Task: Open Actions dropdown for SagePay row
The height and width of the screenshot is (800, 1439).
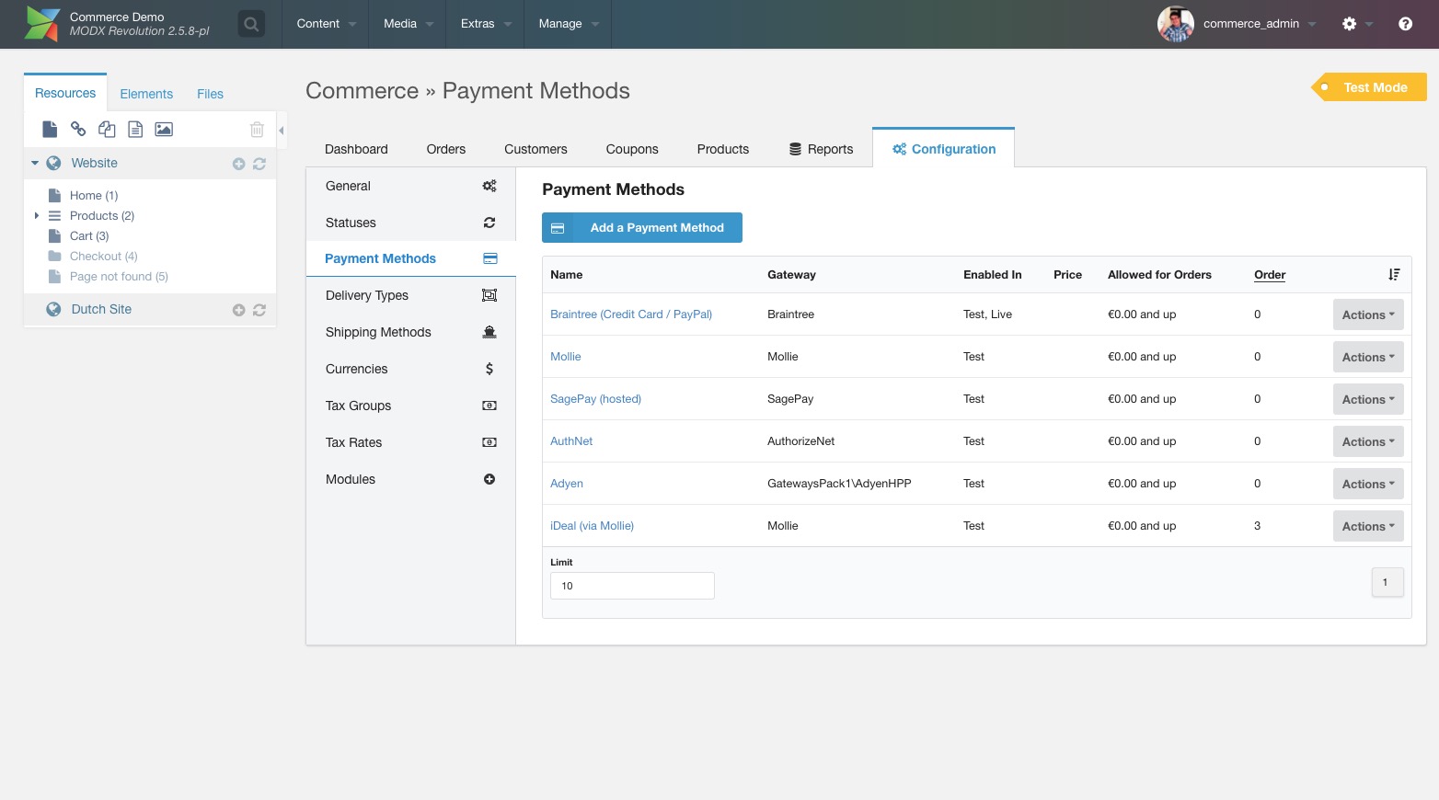Action: 1368,399
